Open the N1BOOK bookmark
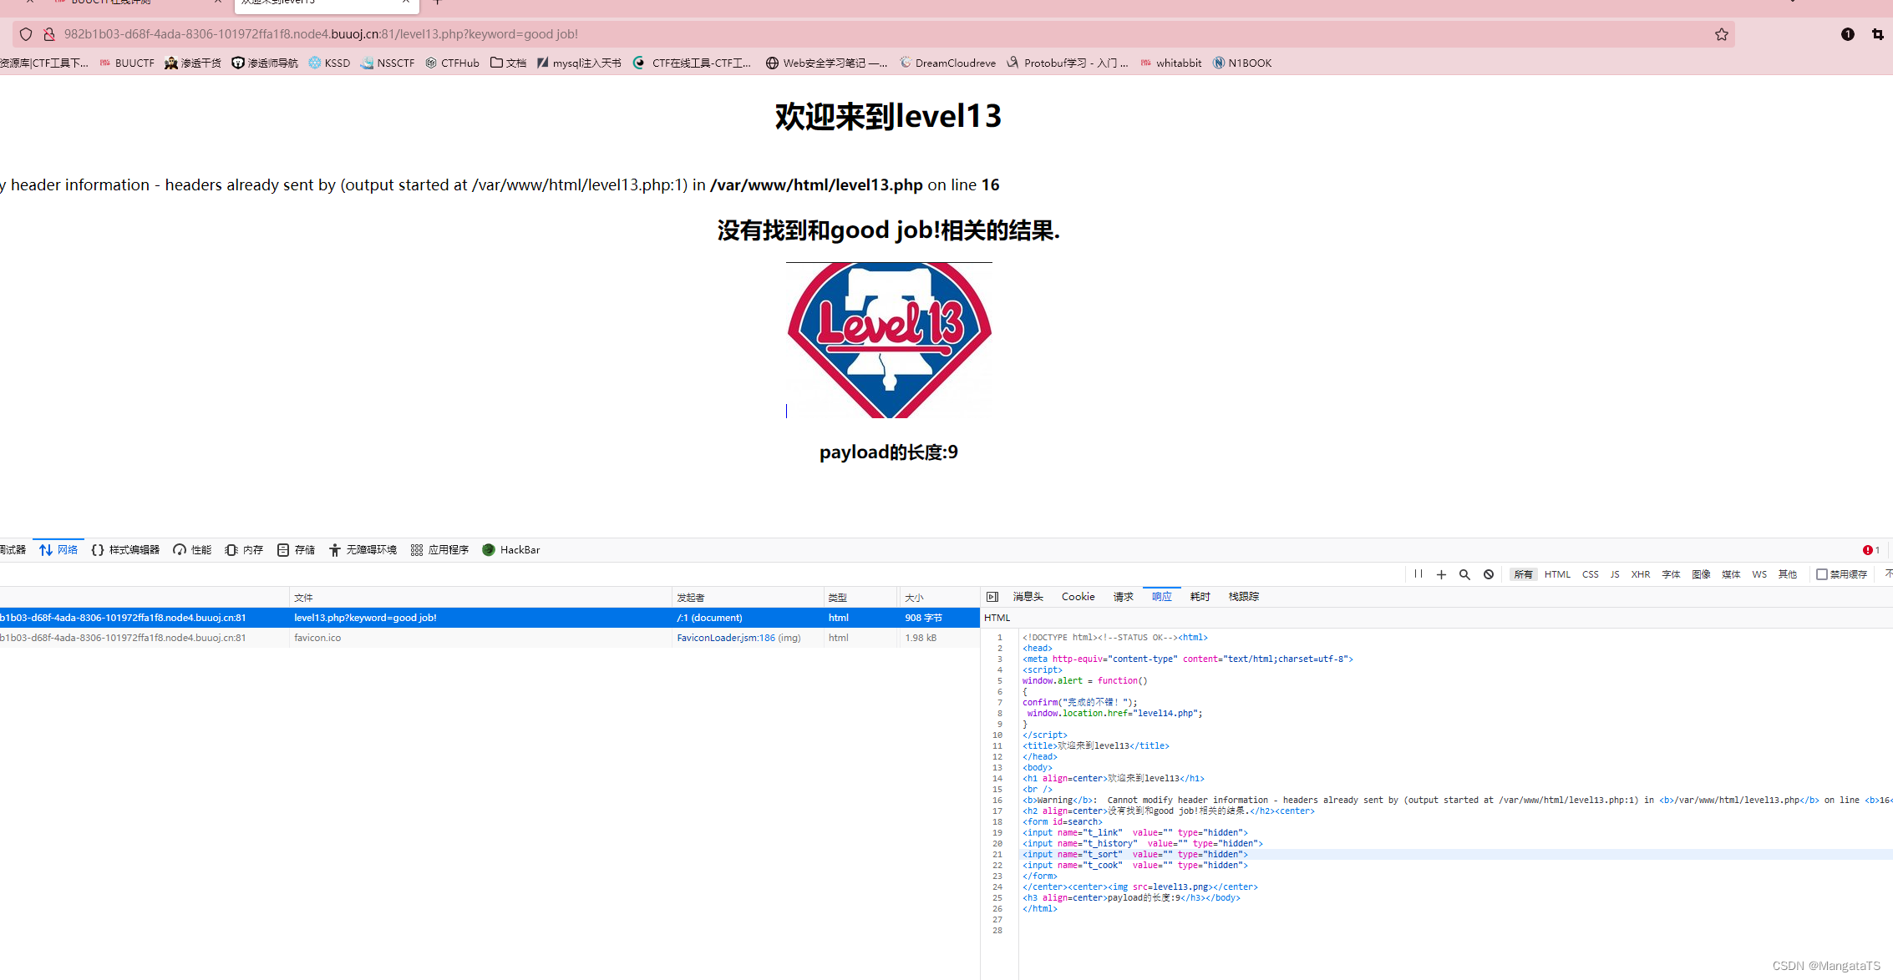 1242,63
